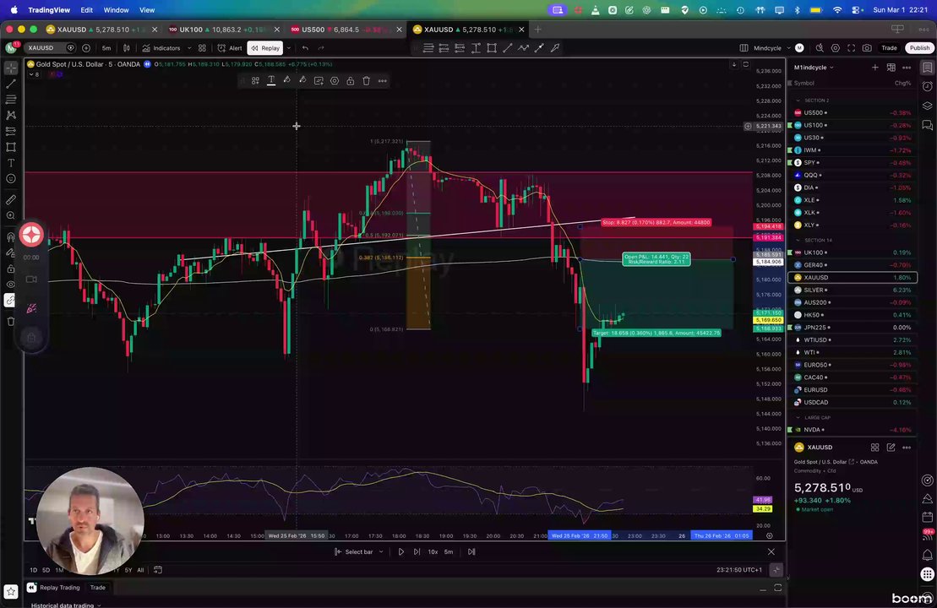Activate the Zoom In tool
The height and width of the screenshot is (608, 937).
click(x=11, y=215)
